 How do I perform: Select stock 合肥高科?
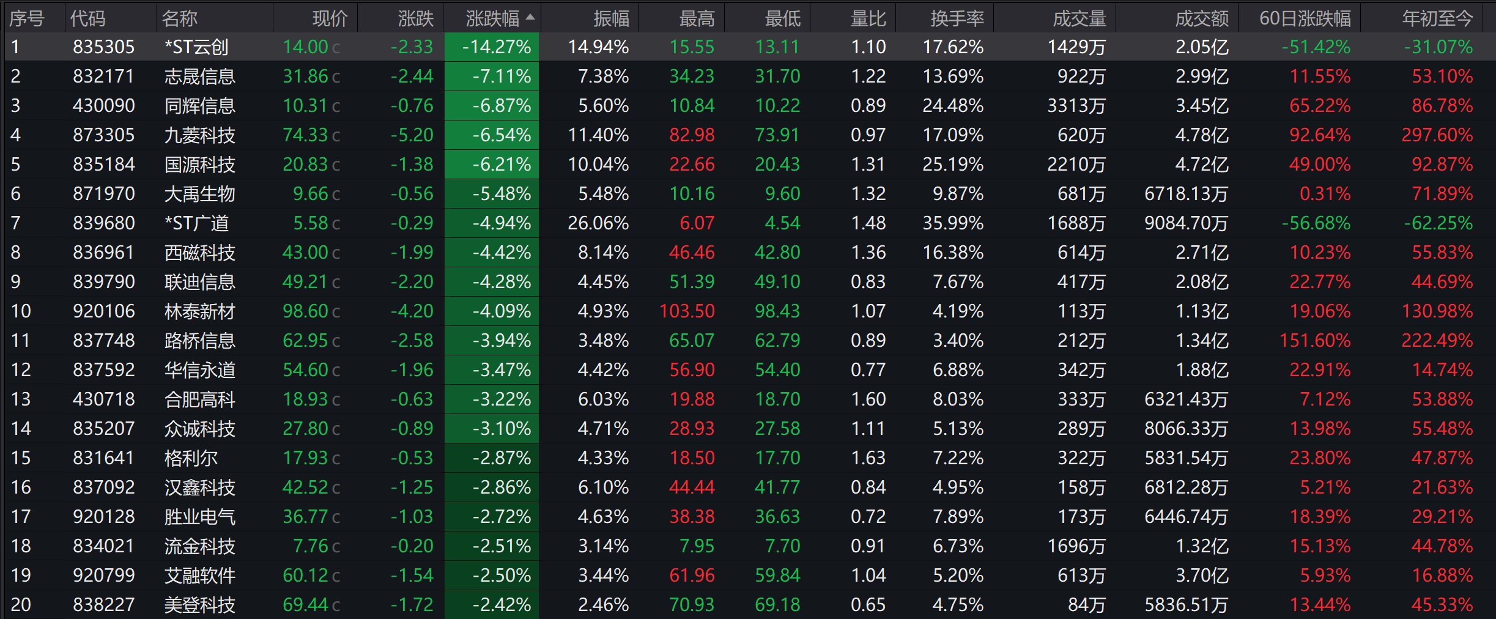point(200,399)
